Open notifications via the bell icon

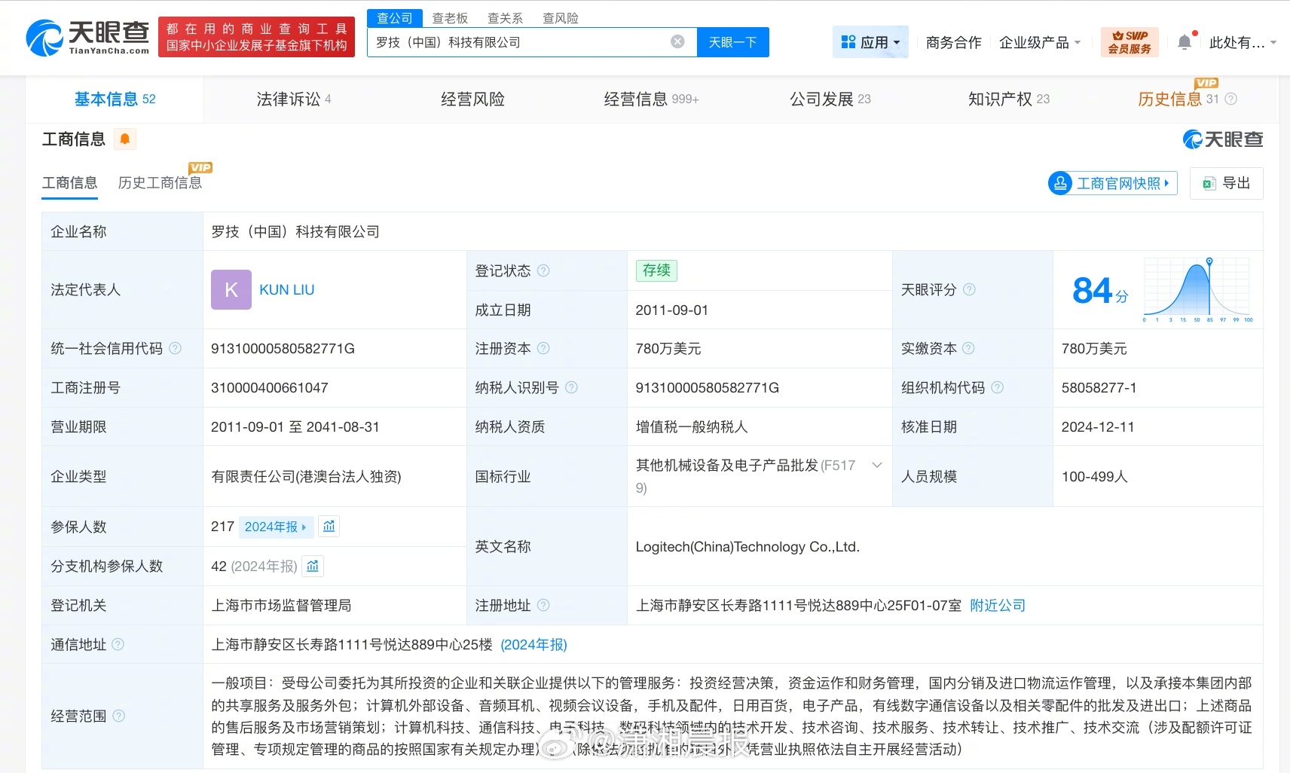(1185, 41)
